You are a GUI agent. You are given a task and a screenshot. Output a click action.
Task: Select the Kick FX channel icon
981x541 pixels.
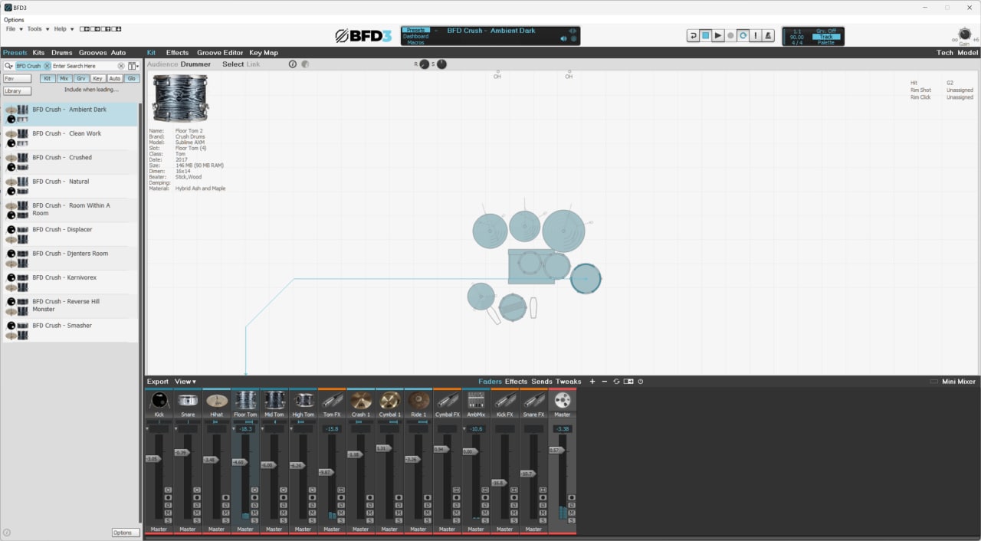(505, 400)
